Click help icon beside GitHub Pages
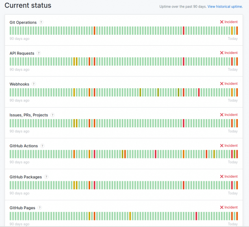 point(40,207)
